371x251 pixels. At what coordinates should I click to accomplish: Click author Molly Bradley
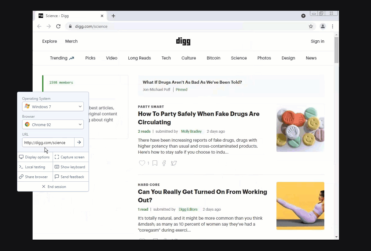tap(191, 131)
